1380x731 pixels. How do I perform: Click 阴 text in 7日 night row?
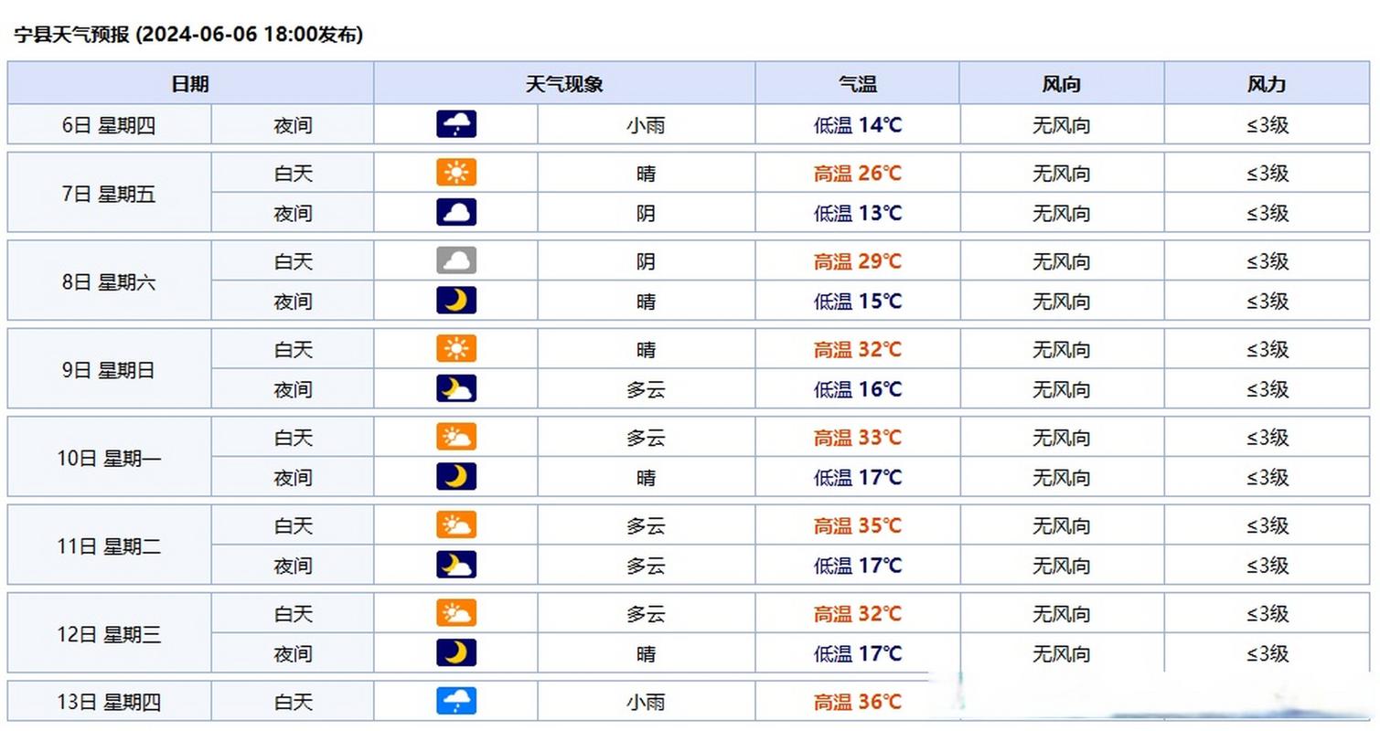[646, 214]
